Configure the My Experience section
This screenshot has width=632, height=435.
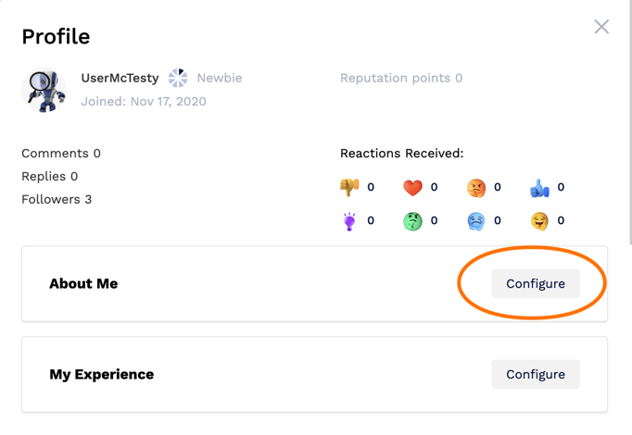[x=536, y=374]
